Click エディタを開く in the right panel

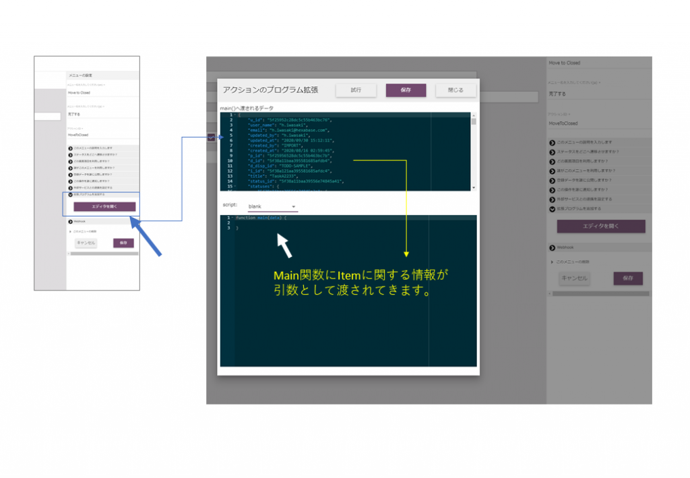pyautogui.click(x=596, y=227)
